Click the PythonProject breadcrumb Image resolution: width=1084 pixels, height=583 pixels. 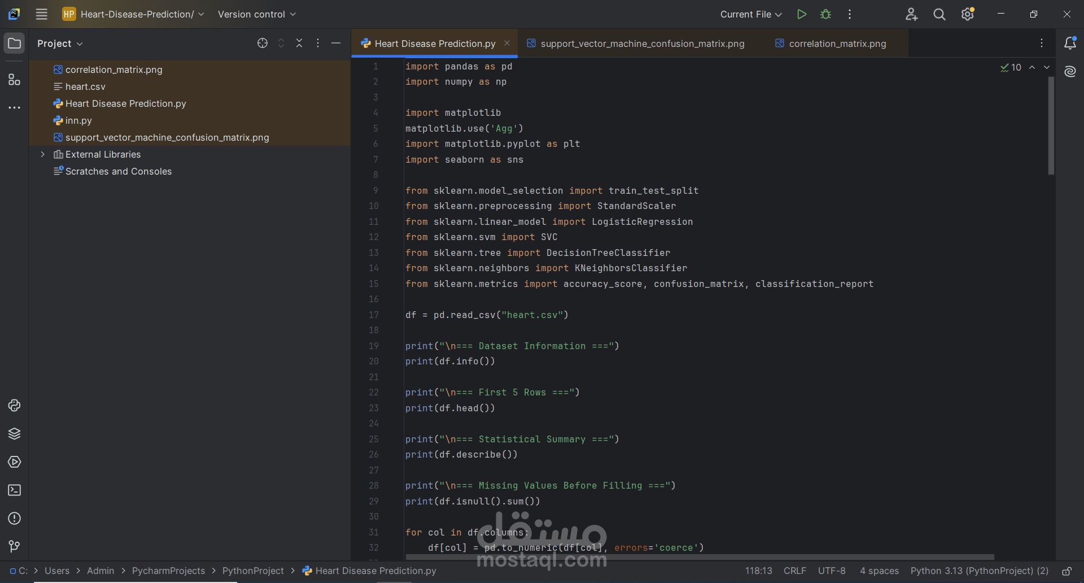point(253,571)
